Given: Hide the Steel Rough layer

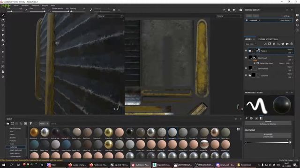Looking at the screenshot, I should (246, 57).
